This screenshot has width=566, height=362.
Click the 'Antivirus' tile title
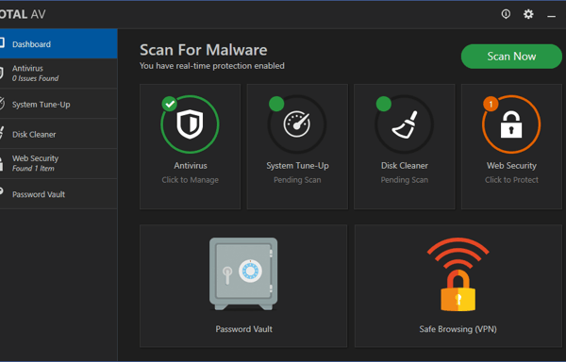point(191,166)
